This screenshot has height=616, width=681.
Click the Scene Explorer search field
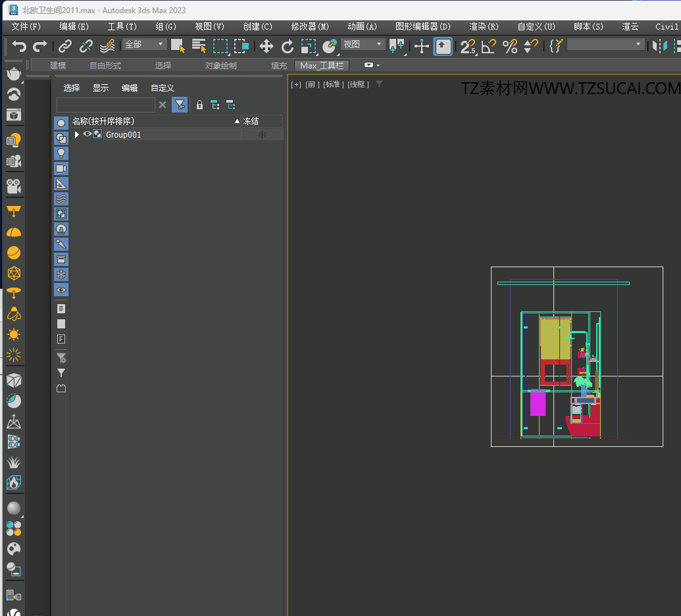[105, 105]
